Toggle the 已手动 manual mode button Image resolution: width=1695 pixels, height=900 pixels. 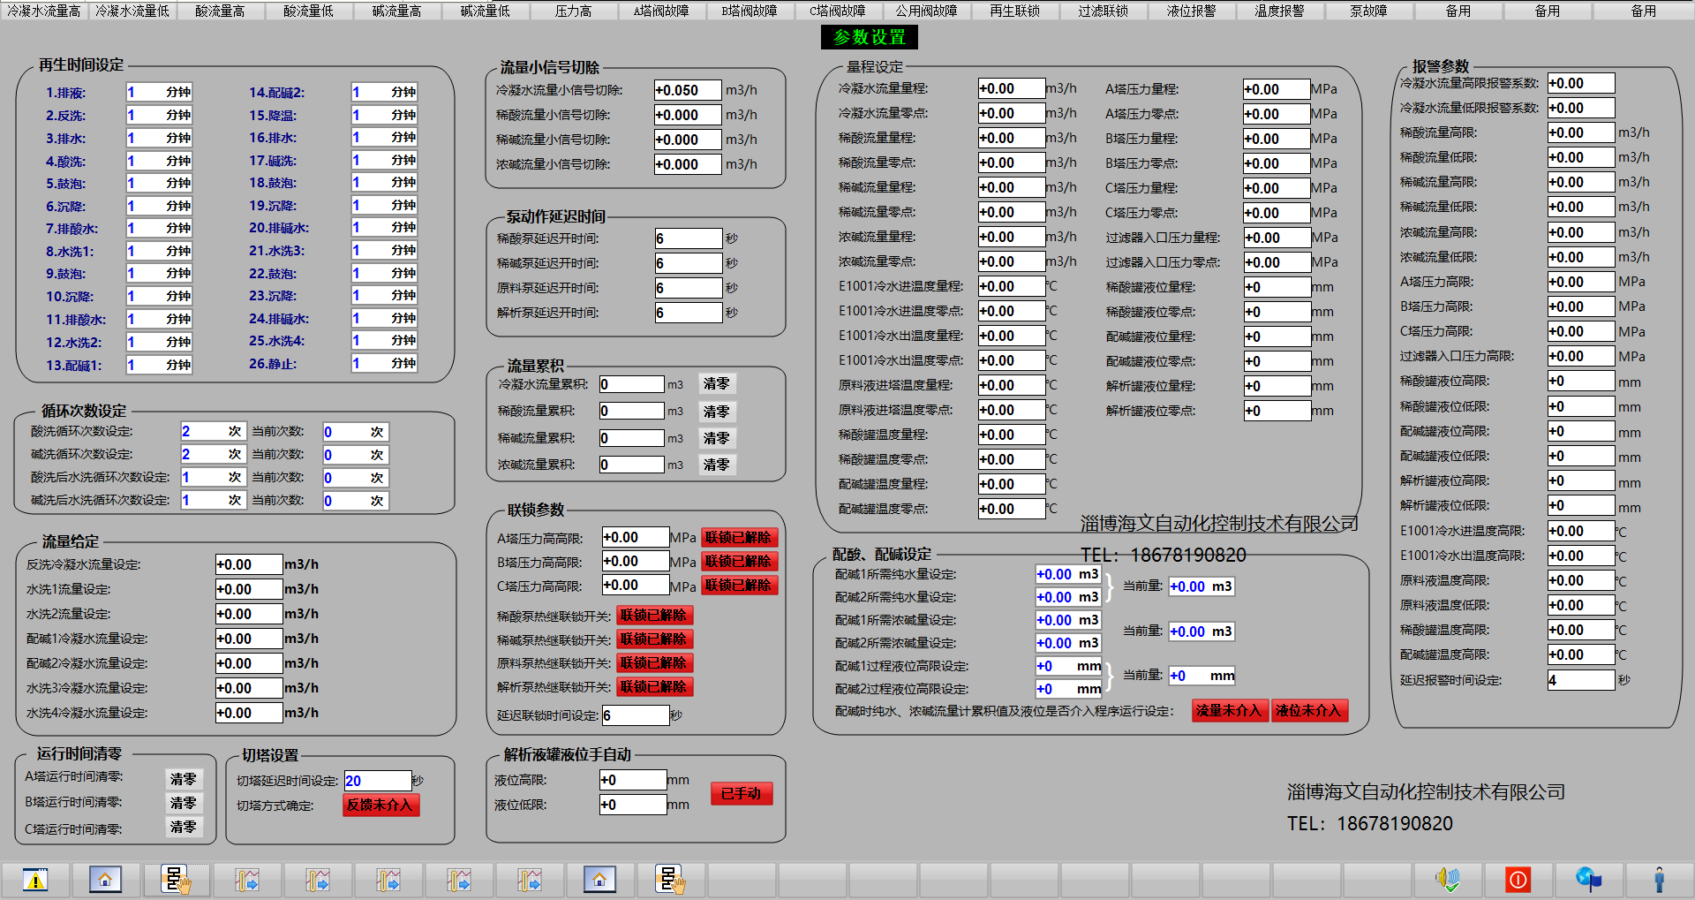tap(742, 794)
